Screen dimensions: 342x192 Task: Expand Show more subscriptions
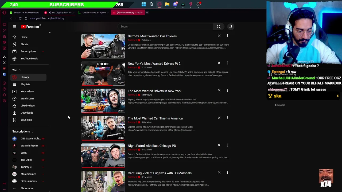28,188
